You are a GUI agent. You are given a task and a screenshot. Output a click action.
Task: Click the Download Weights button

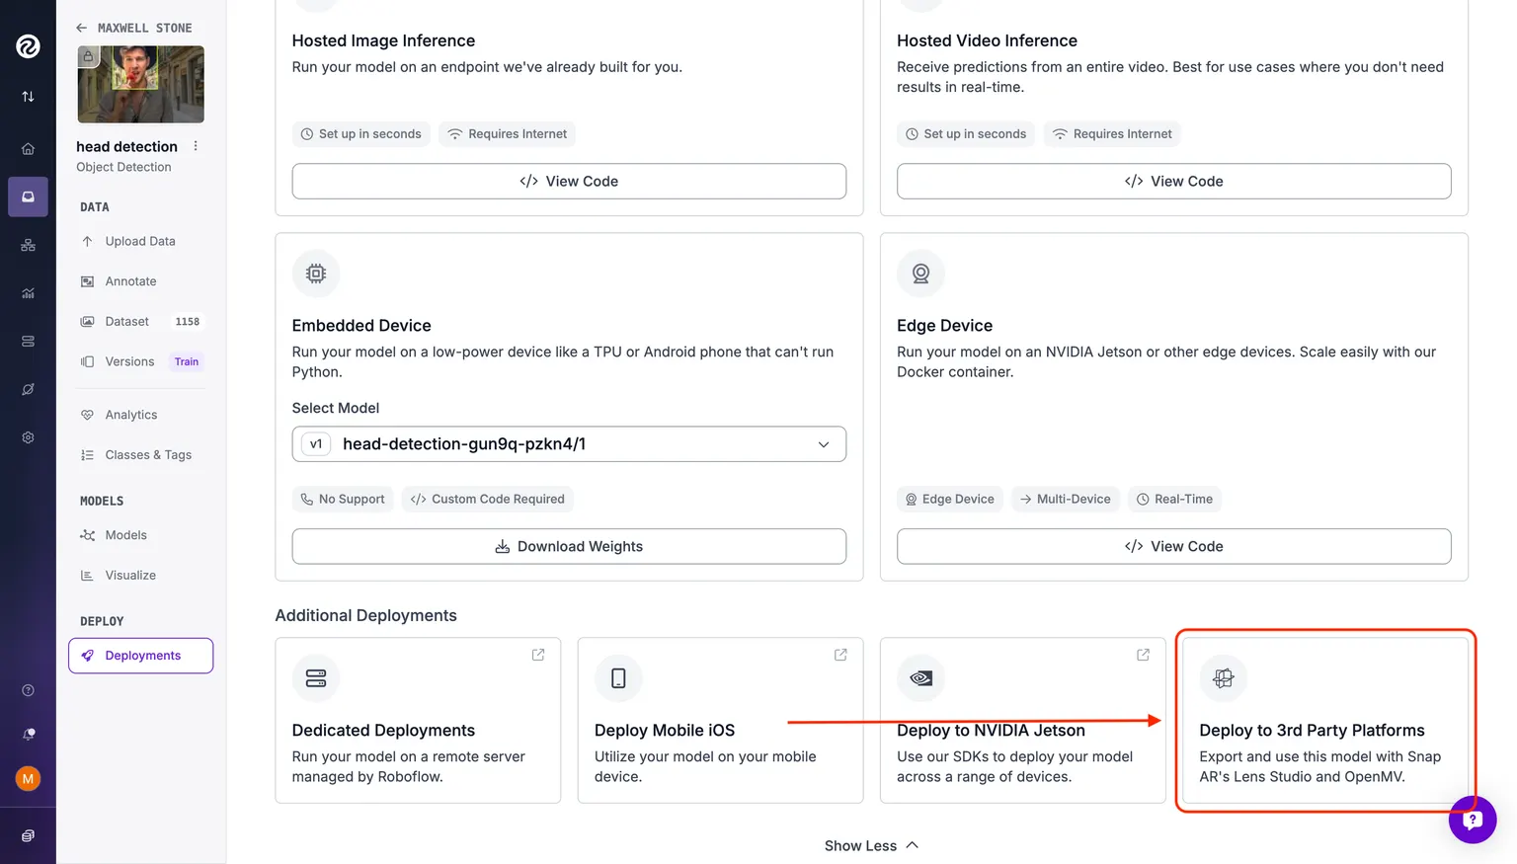click(569, 547)
